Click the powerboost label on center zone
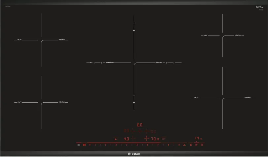Viewport: 268px width, 157px height. [x=110, y=63]
